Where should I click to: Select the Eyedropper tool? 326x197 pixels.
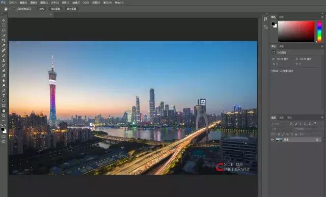click(x=4, y=45)
